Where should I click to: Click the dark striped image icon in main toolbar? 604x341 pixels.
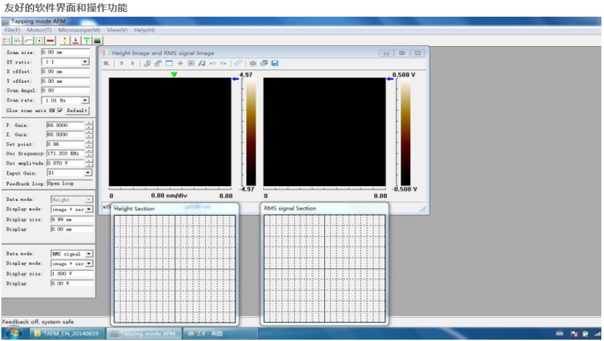pos(98,40)
